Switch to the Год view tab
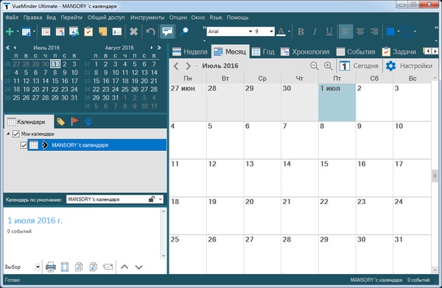Viewport: 442px width, 288px height. tap(263, 52)
